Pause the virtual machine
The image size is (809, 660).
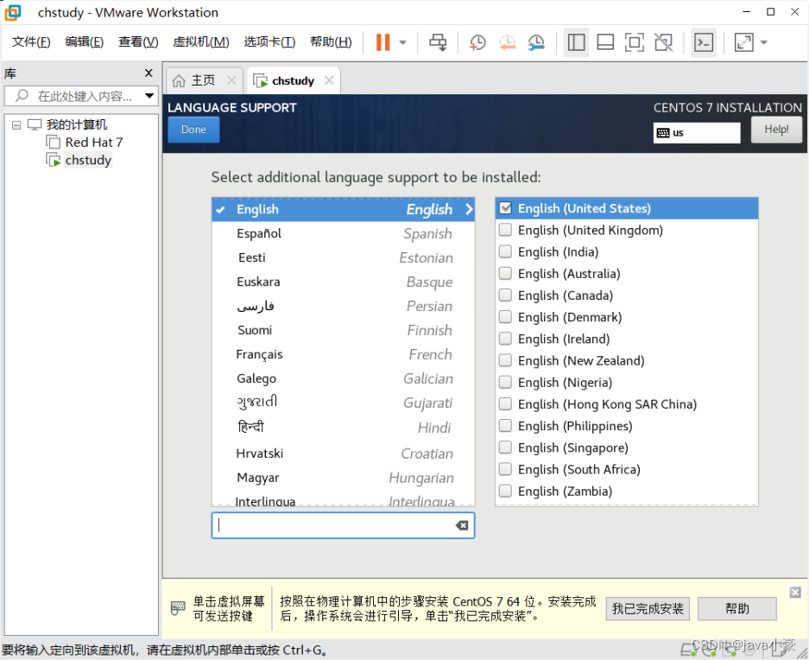(x=382, y=42)
